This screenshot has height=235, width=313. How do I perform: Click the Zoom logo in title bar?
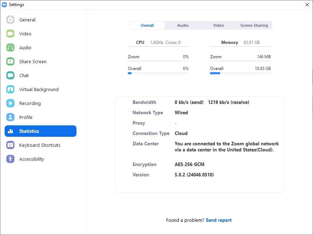click(x=4, y=5)
